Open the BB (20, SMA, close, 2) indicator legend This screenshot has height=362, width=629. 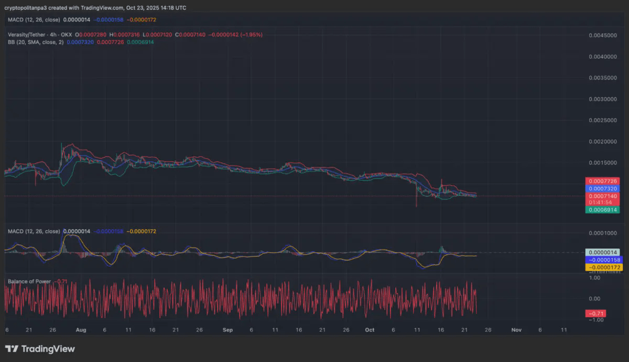click(36, 42)
